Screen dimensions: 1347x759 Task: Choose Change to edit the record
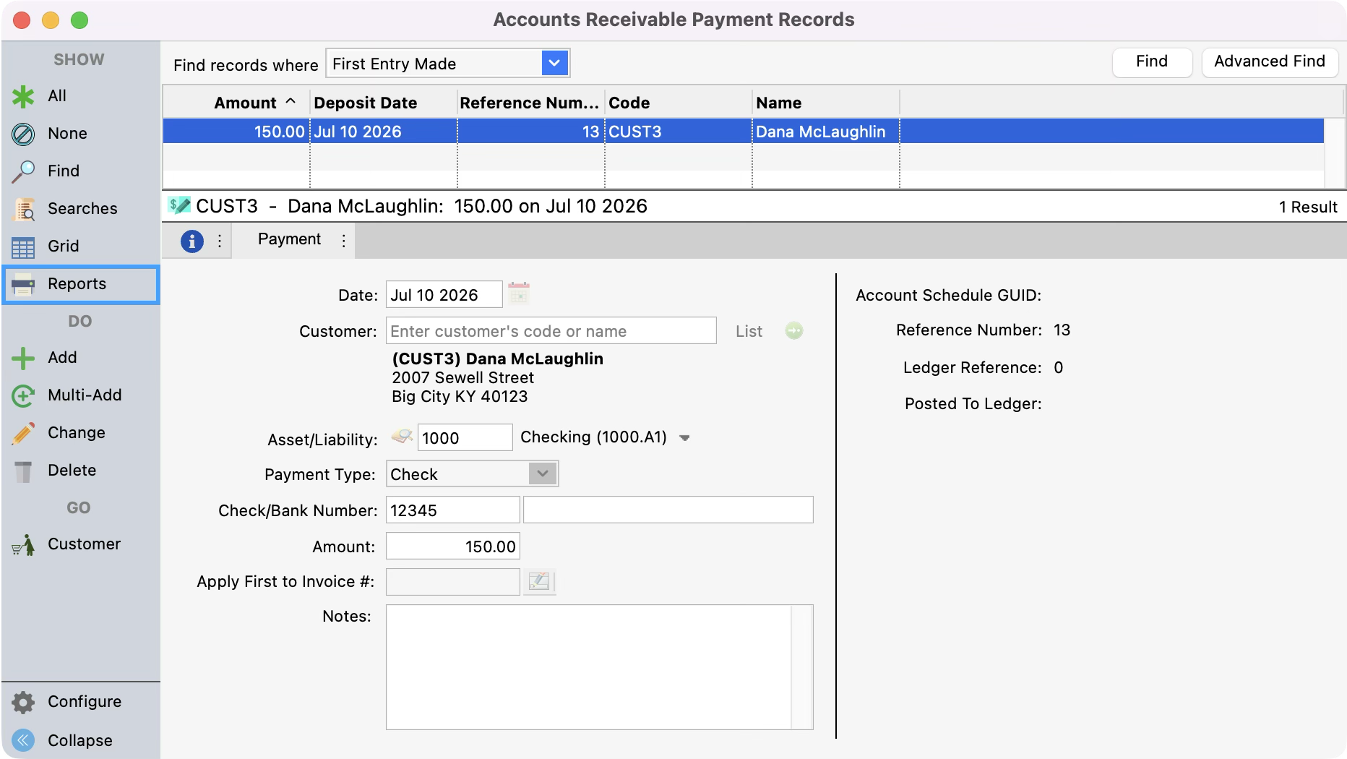[81, 433]
